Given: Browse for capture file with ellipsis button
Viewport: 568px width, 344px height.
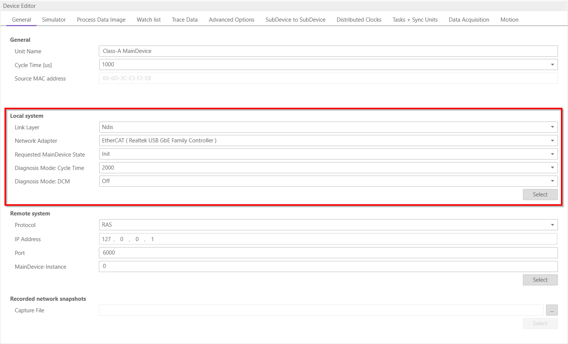Looking at the screenshot, I should click(x=552, y=310).
